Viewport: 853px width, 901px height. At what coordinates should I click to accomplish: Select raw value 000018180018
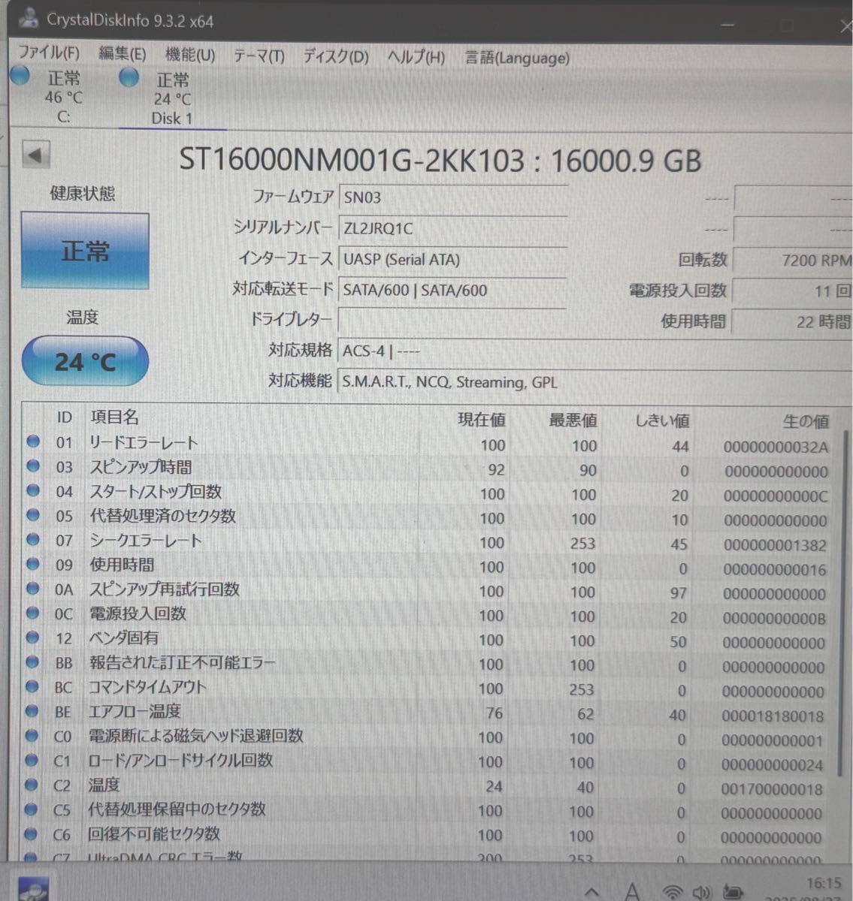(x=773, y=716)
